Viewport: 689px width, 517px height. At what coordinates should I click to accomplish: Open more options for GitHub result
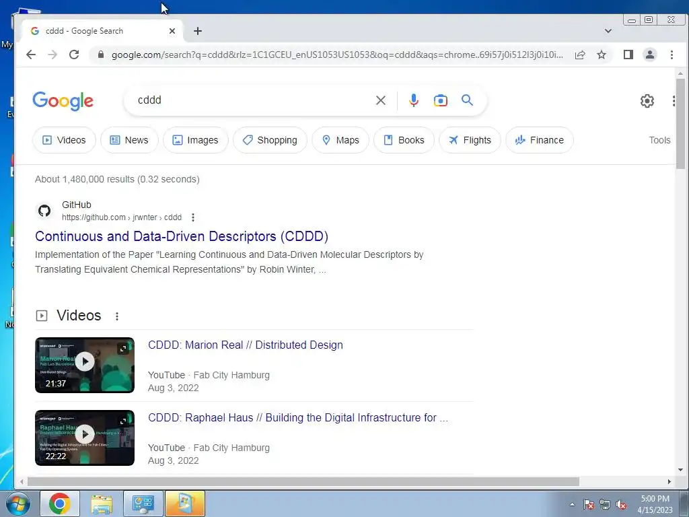(193, 217)
